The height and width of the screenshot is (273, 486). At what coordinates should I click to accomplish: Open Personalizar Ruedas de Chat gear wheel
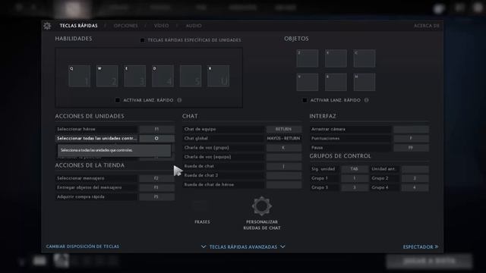point(261,206)
